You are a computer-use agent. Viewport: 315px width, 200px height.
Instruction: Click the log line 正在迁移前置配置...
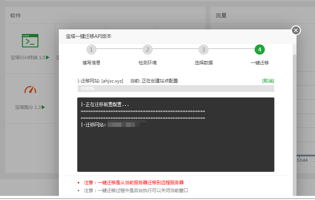(x=105, y=104)
